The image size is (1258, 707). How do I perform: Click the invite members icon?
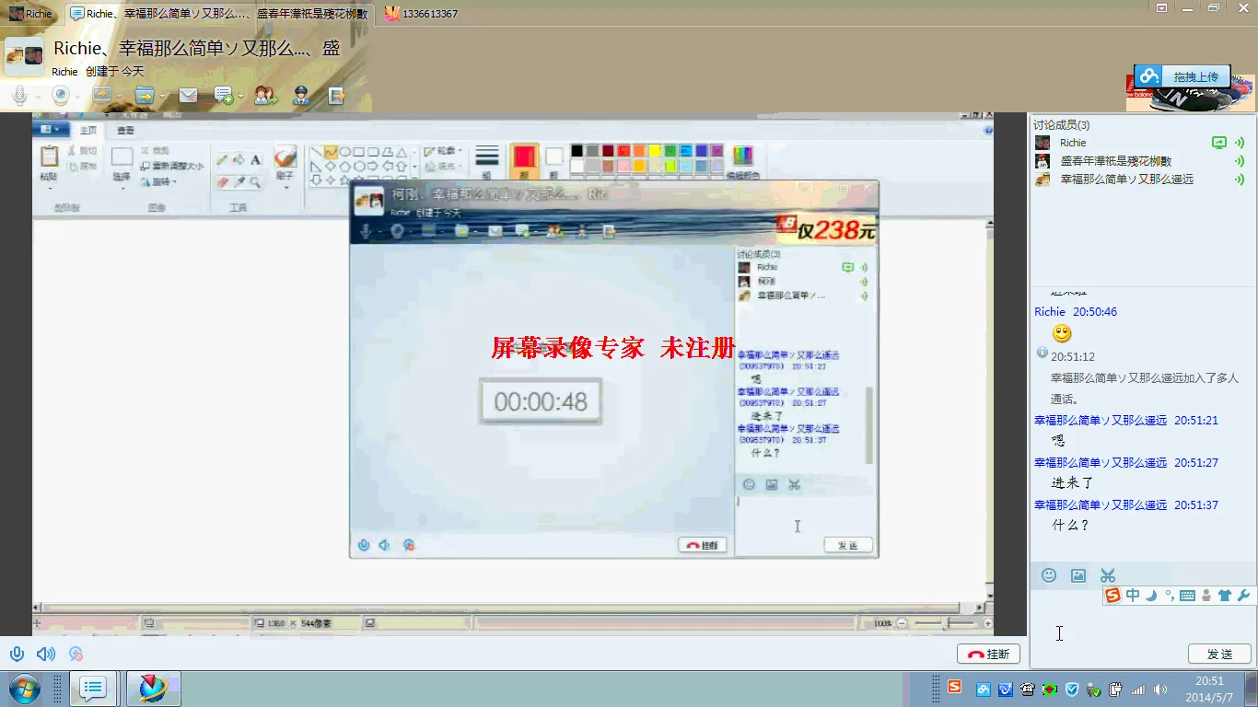pyautogui.click(x=265, y=95)
